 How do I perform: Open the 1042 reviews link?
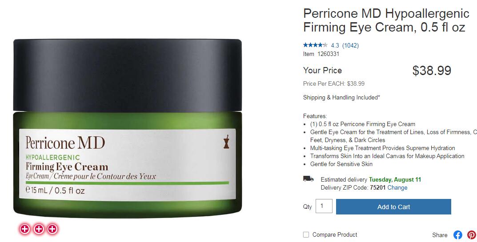(x=350, y=45)
